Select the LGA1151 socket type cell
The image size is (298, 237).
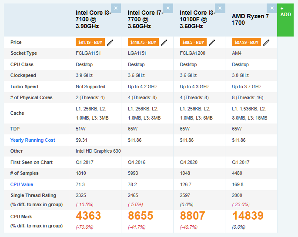coord(137,53)
